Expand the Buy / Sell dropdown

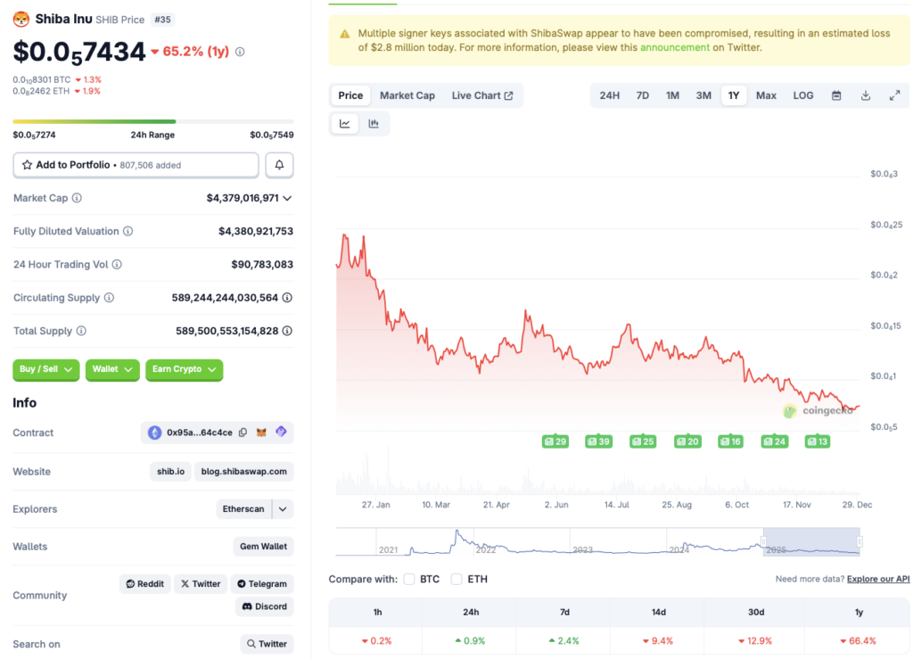click(45, 370)
